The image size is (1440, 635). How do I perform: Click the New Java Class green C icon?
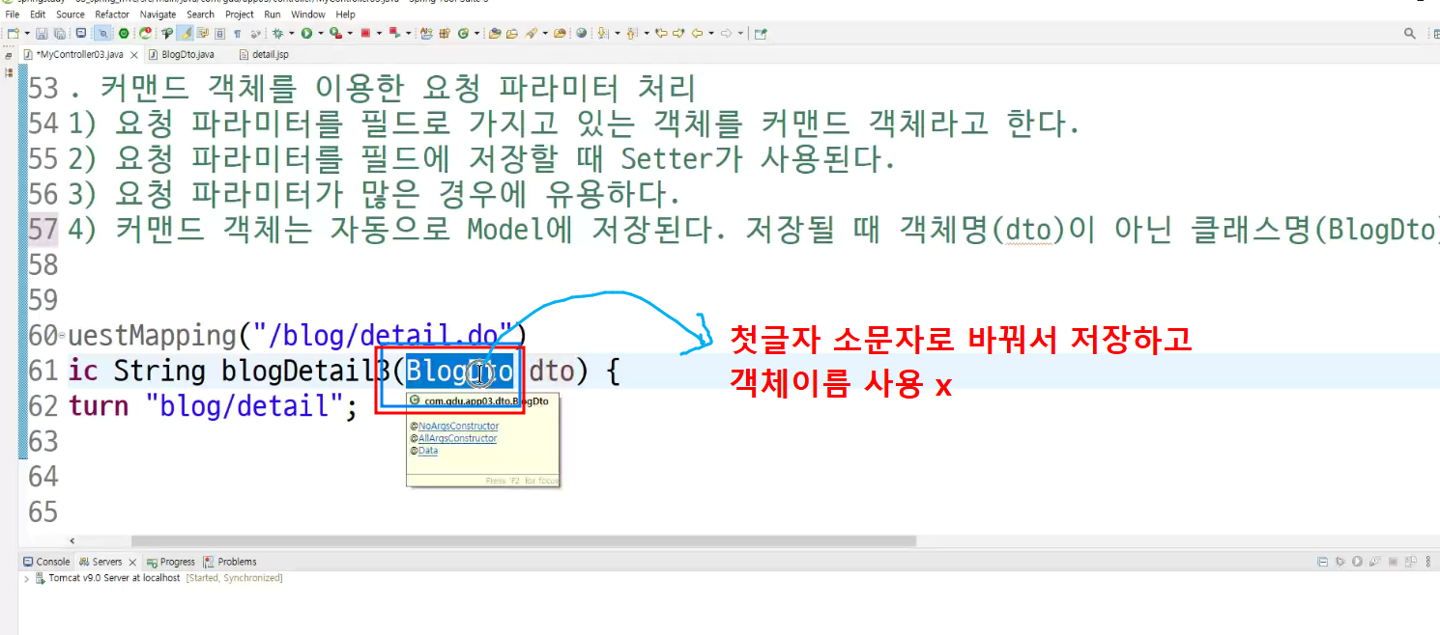pyautogui.click(x=463, y=33)
